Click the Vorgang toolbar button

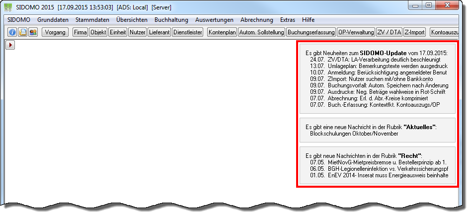pos(55,32)
